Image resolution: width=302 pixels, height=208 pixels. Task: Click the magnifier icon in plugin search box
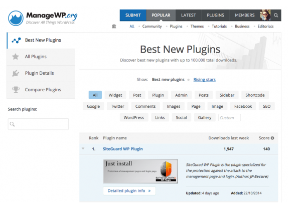tap(12, 124)
